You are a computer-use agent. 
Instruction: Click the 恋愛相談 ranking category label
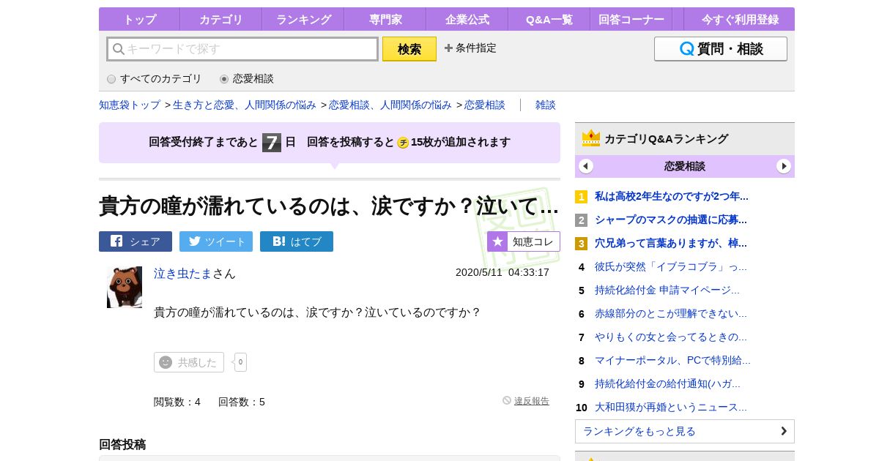click(x=685, y=166)
